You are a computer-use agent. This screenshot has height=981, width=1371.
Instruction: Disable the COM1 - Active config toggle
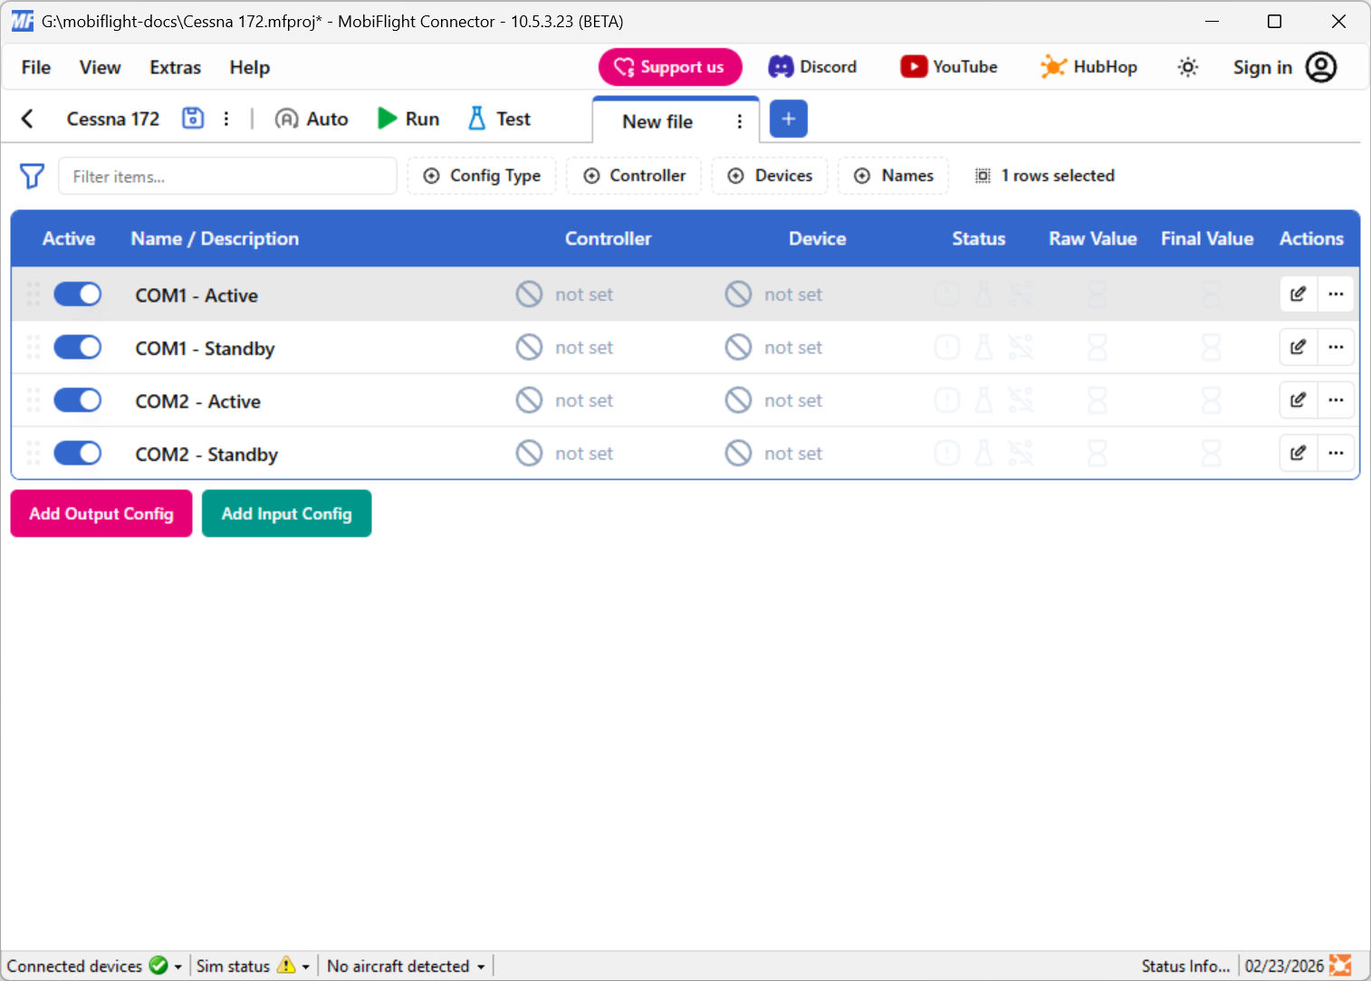click(x=77, y=293)
